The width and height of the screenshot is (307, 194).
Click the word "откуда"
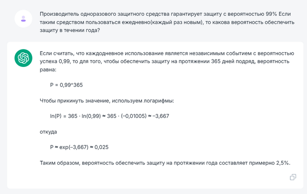pos(48,131)
